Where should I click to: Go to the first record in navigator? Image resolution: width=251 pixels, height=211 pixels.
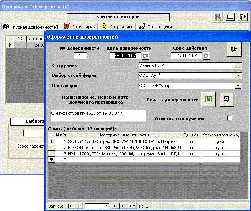pyautogui.click(x=69, y=206)
